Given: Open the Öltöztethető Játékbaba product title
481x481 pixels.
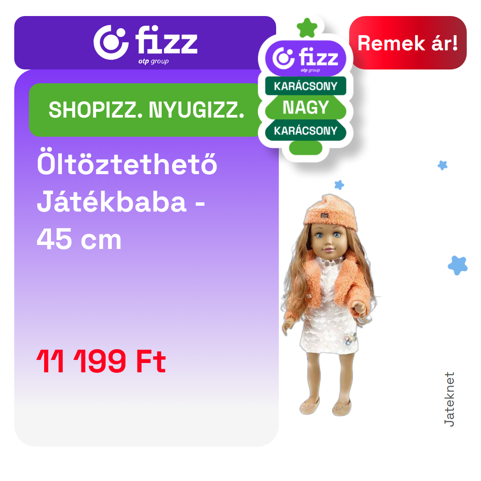Looking at the screenshot, I should [127, 183].
